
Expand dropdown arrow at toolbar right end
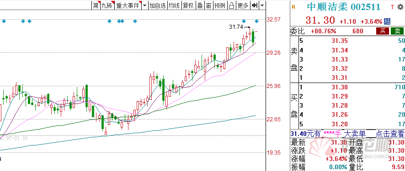pyautogui.click(x=262, y=5)
